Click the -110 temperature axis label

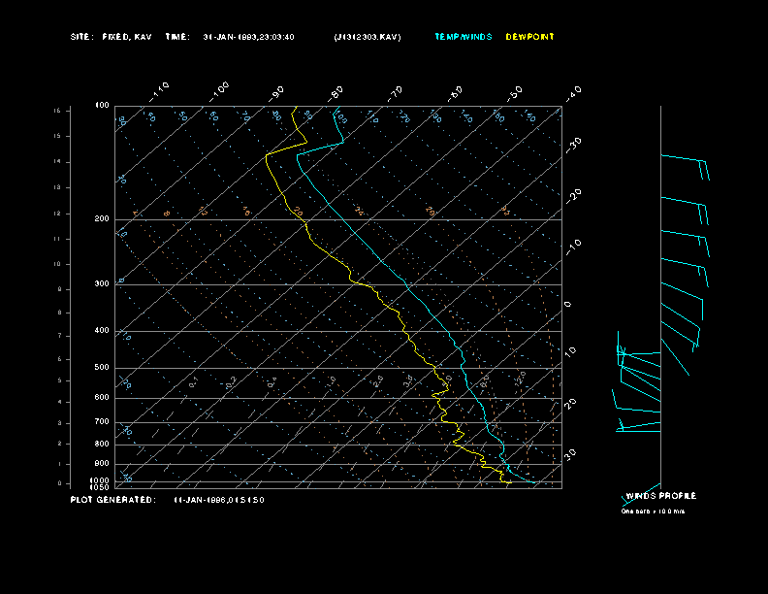161,89
